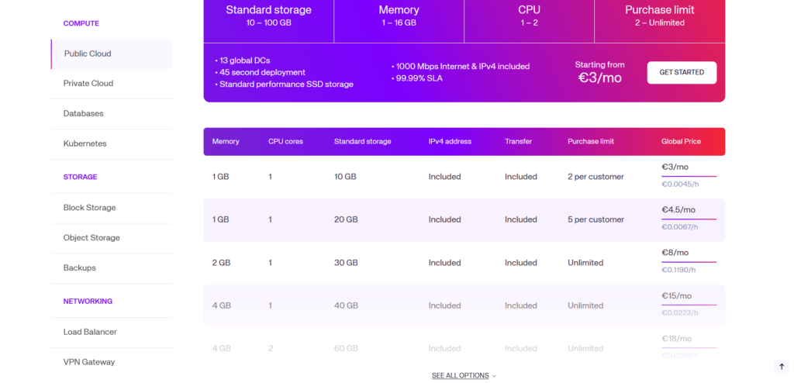Choose the 2 GB €8/mo plan row
The height and width of the screenshot is (383, 794).
[x=464, y=263]
